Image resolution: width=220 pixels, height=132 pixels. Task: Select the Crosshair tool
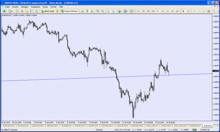tap(188, 11)
